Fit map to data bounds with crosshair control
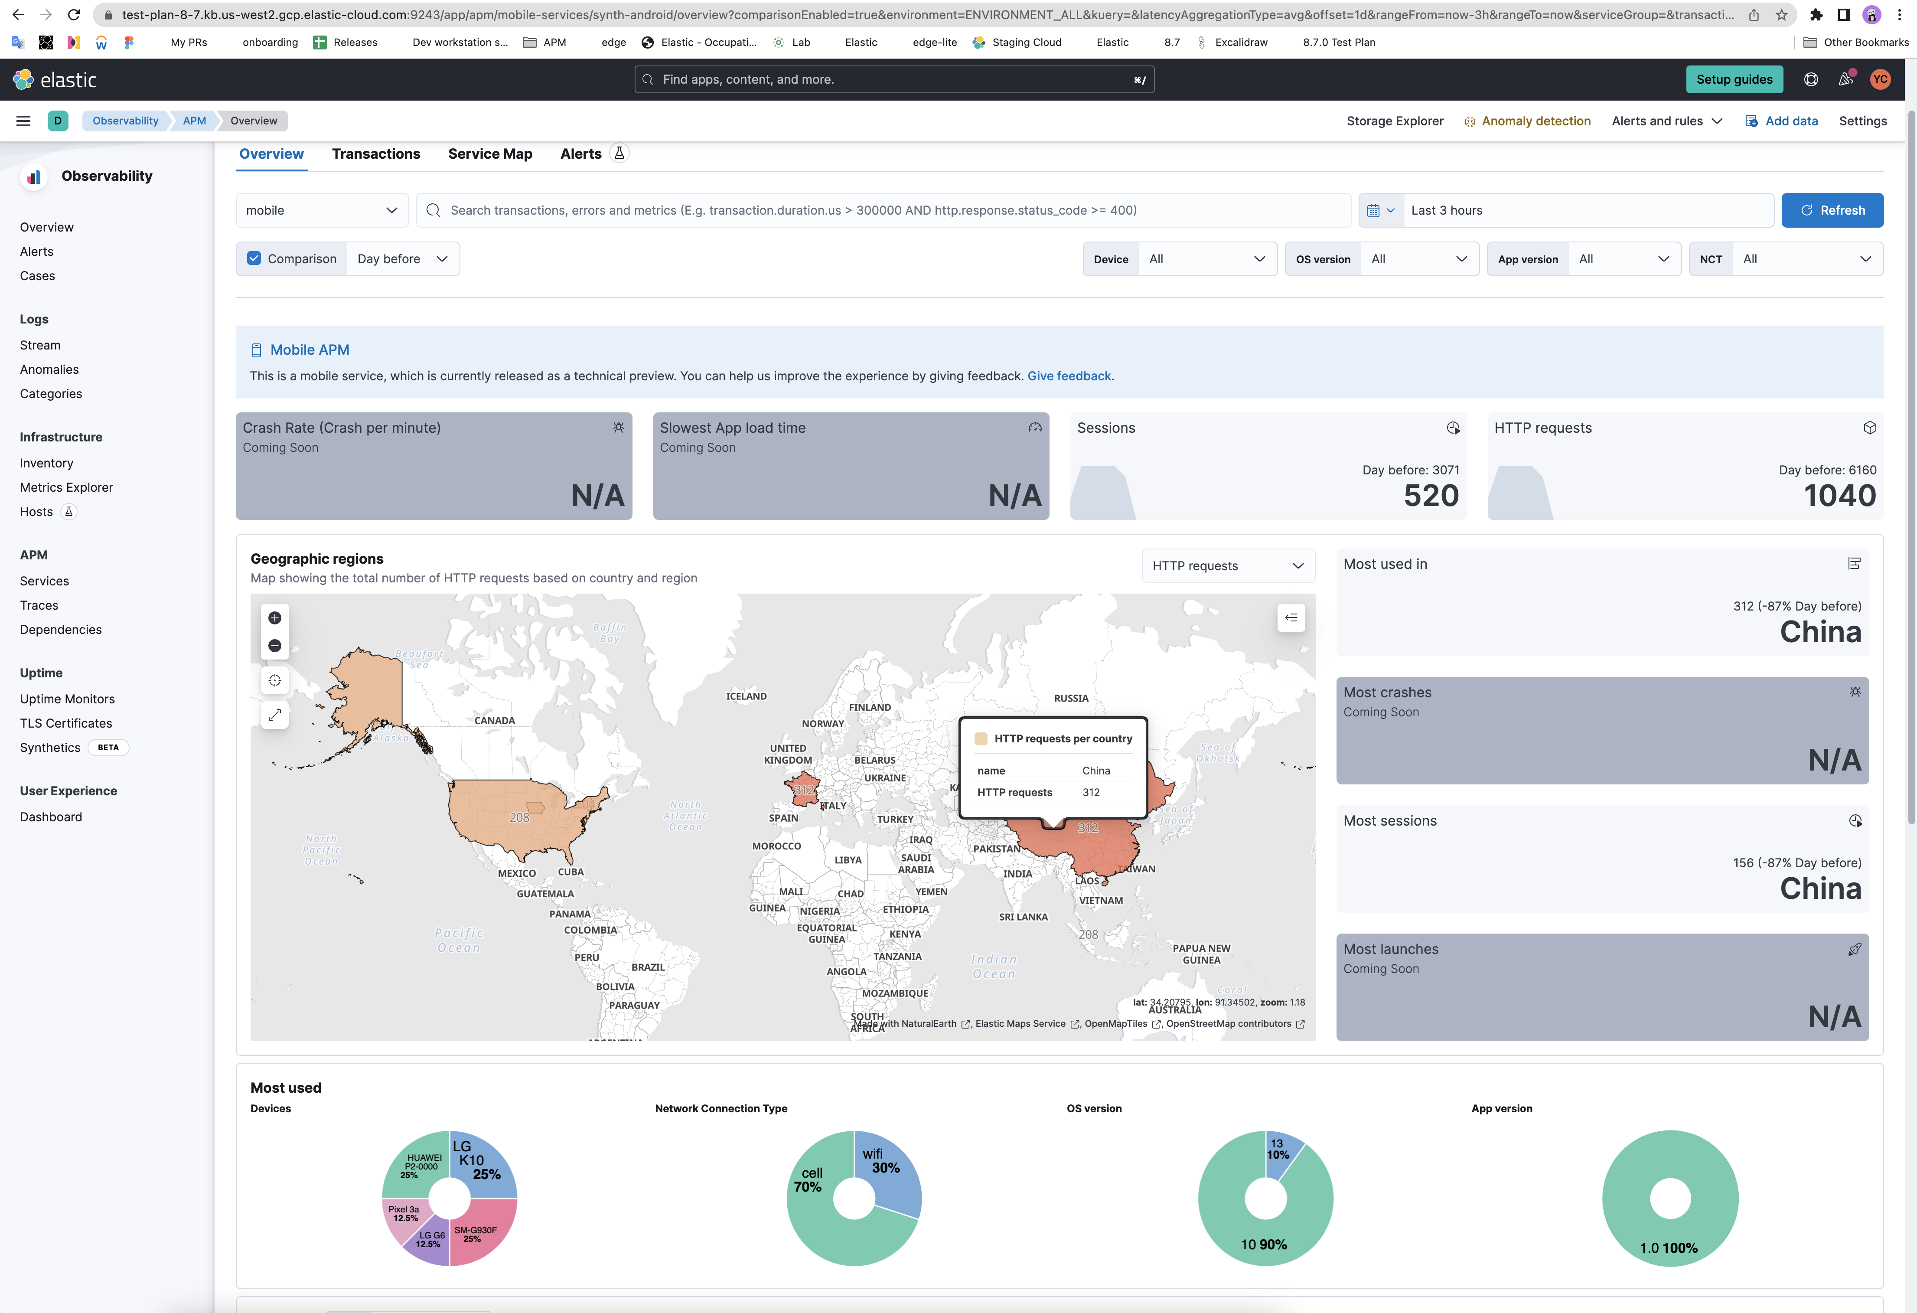 tap(275, 680)
